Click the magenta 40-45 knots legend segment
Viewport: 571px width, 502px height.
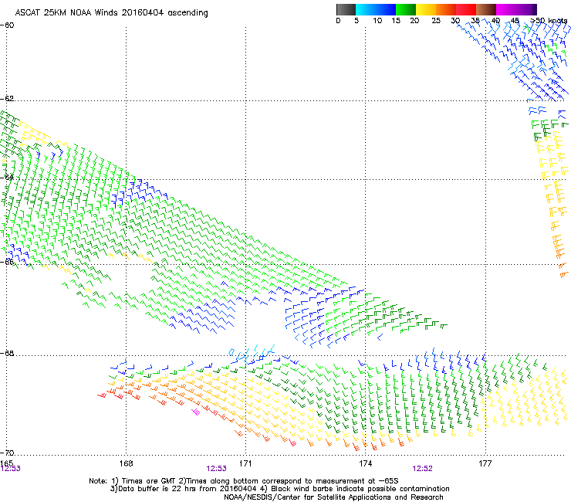(507, 9)
